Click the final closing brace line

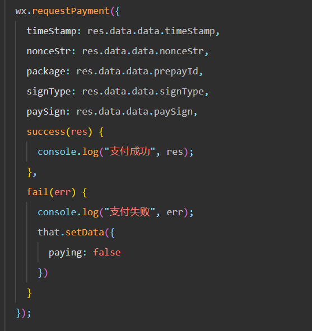[24, 313]
